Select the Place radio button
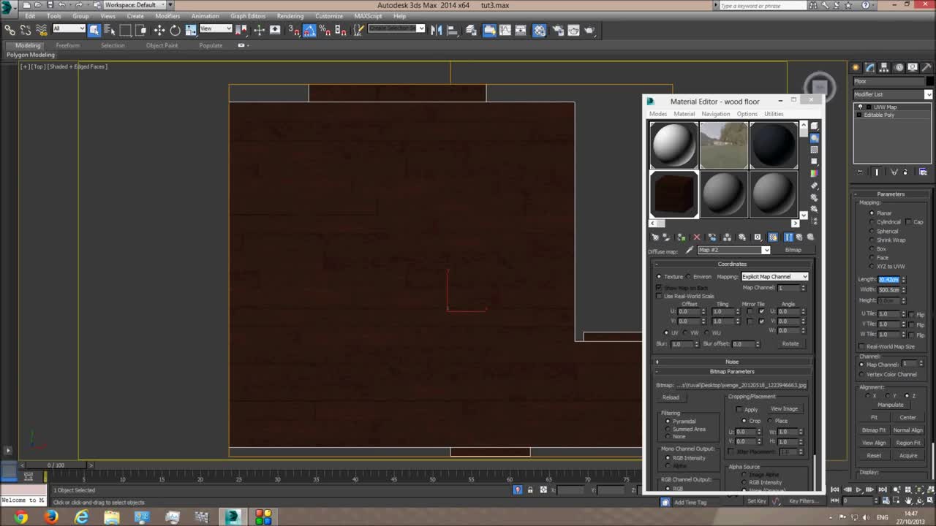 [x=770, y=421]
